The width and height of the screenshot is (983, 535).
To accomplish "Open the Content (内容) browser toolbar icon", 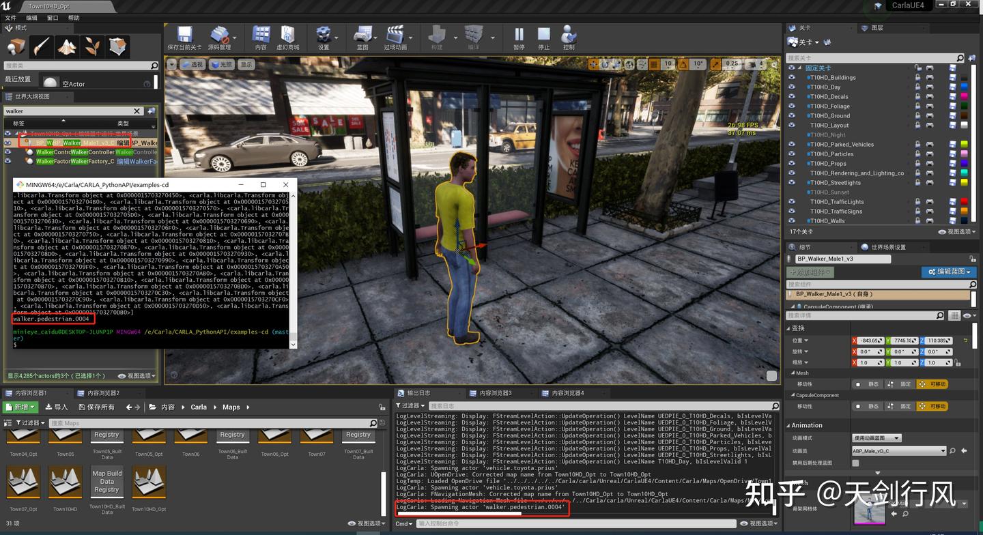I will point(261,35).
